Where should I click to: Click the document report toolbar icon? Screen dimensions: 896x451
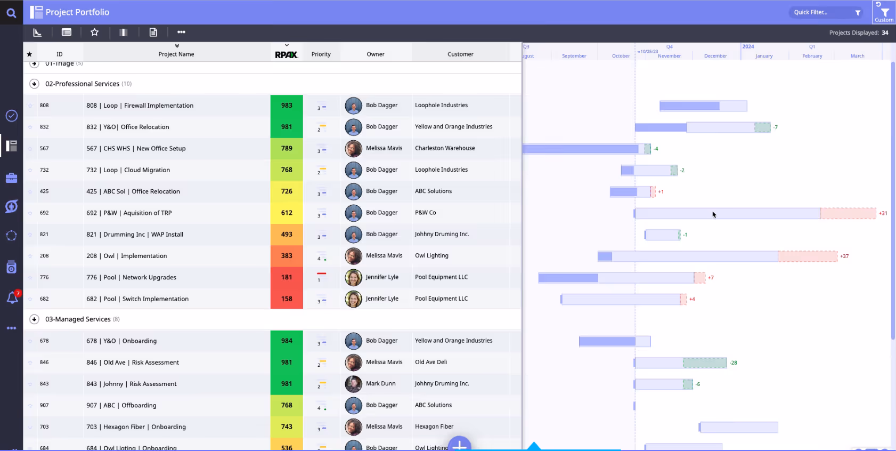[x=153, y=33]
